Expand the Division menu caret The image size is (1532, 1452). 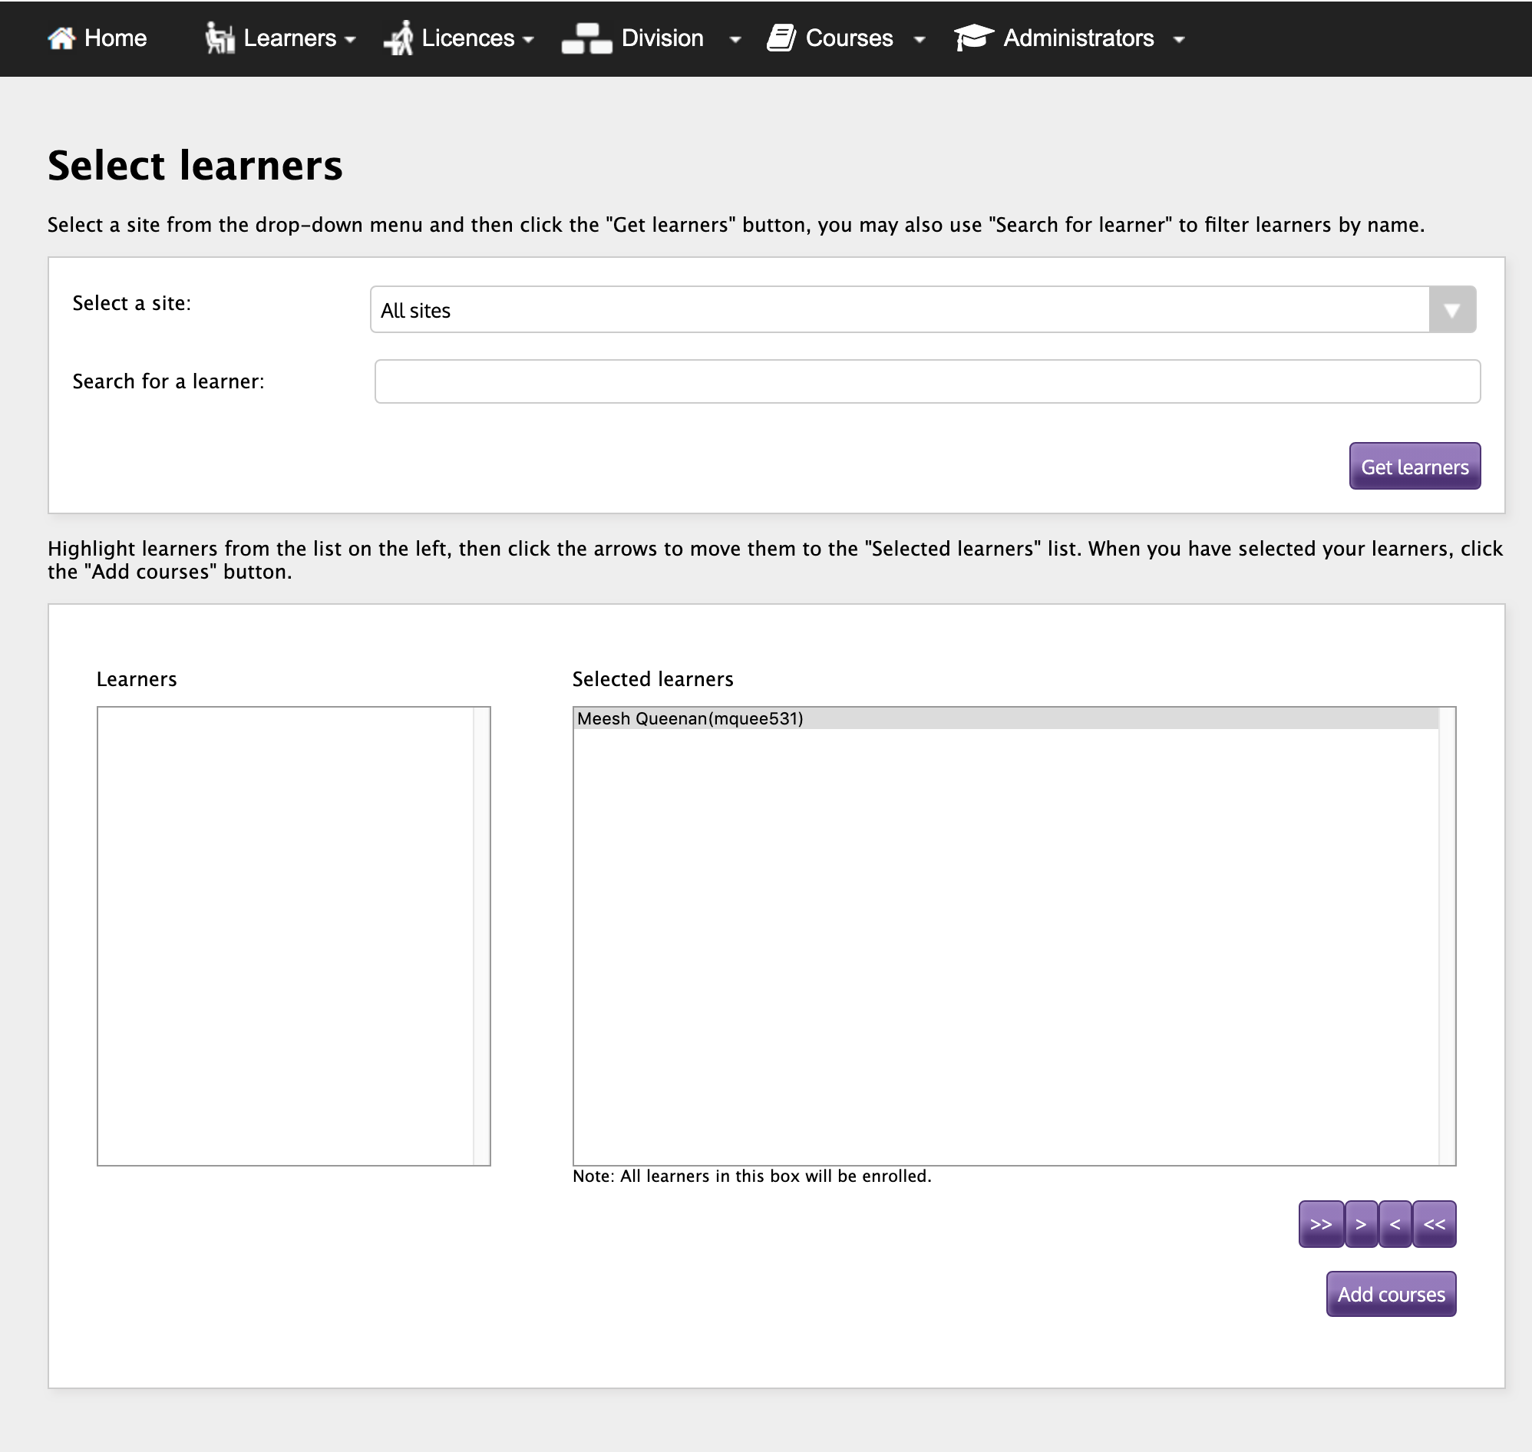point(735,39)
